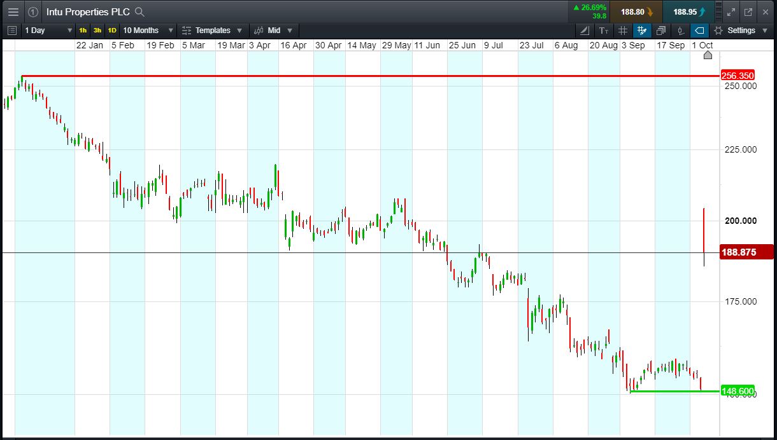The height and width of the screenshot is (440, 777).
Task: Toggle the order markers icon
Action: tap(680, 30)
